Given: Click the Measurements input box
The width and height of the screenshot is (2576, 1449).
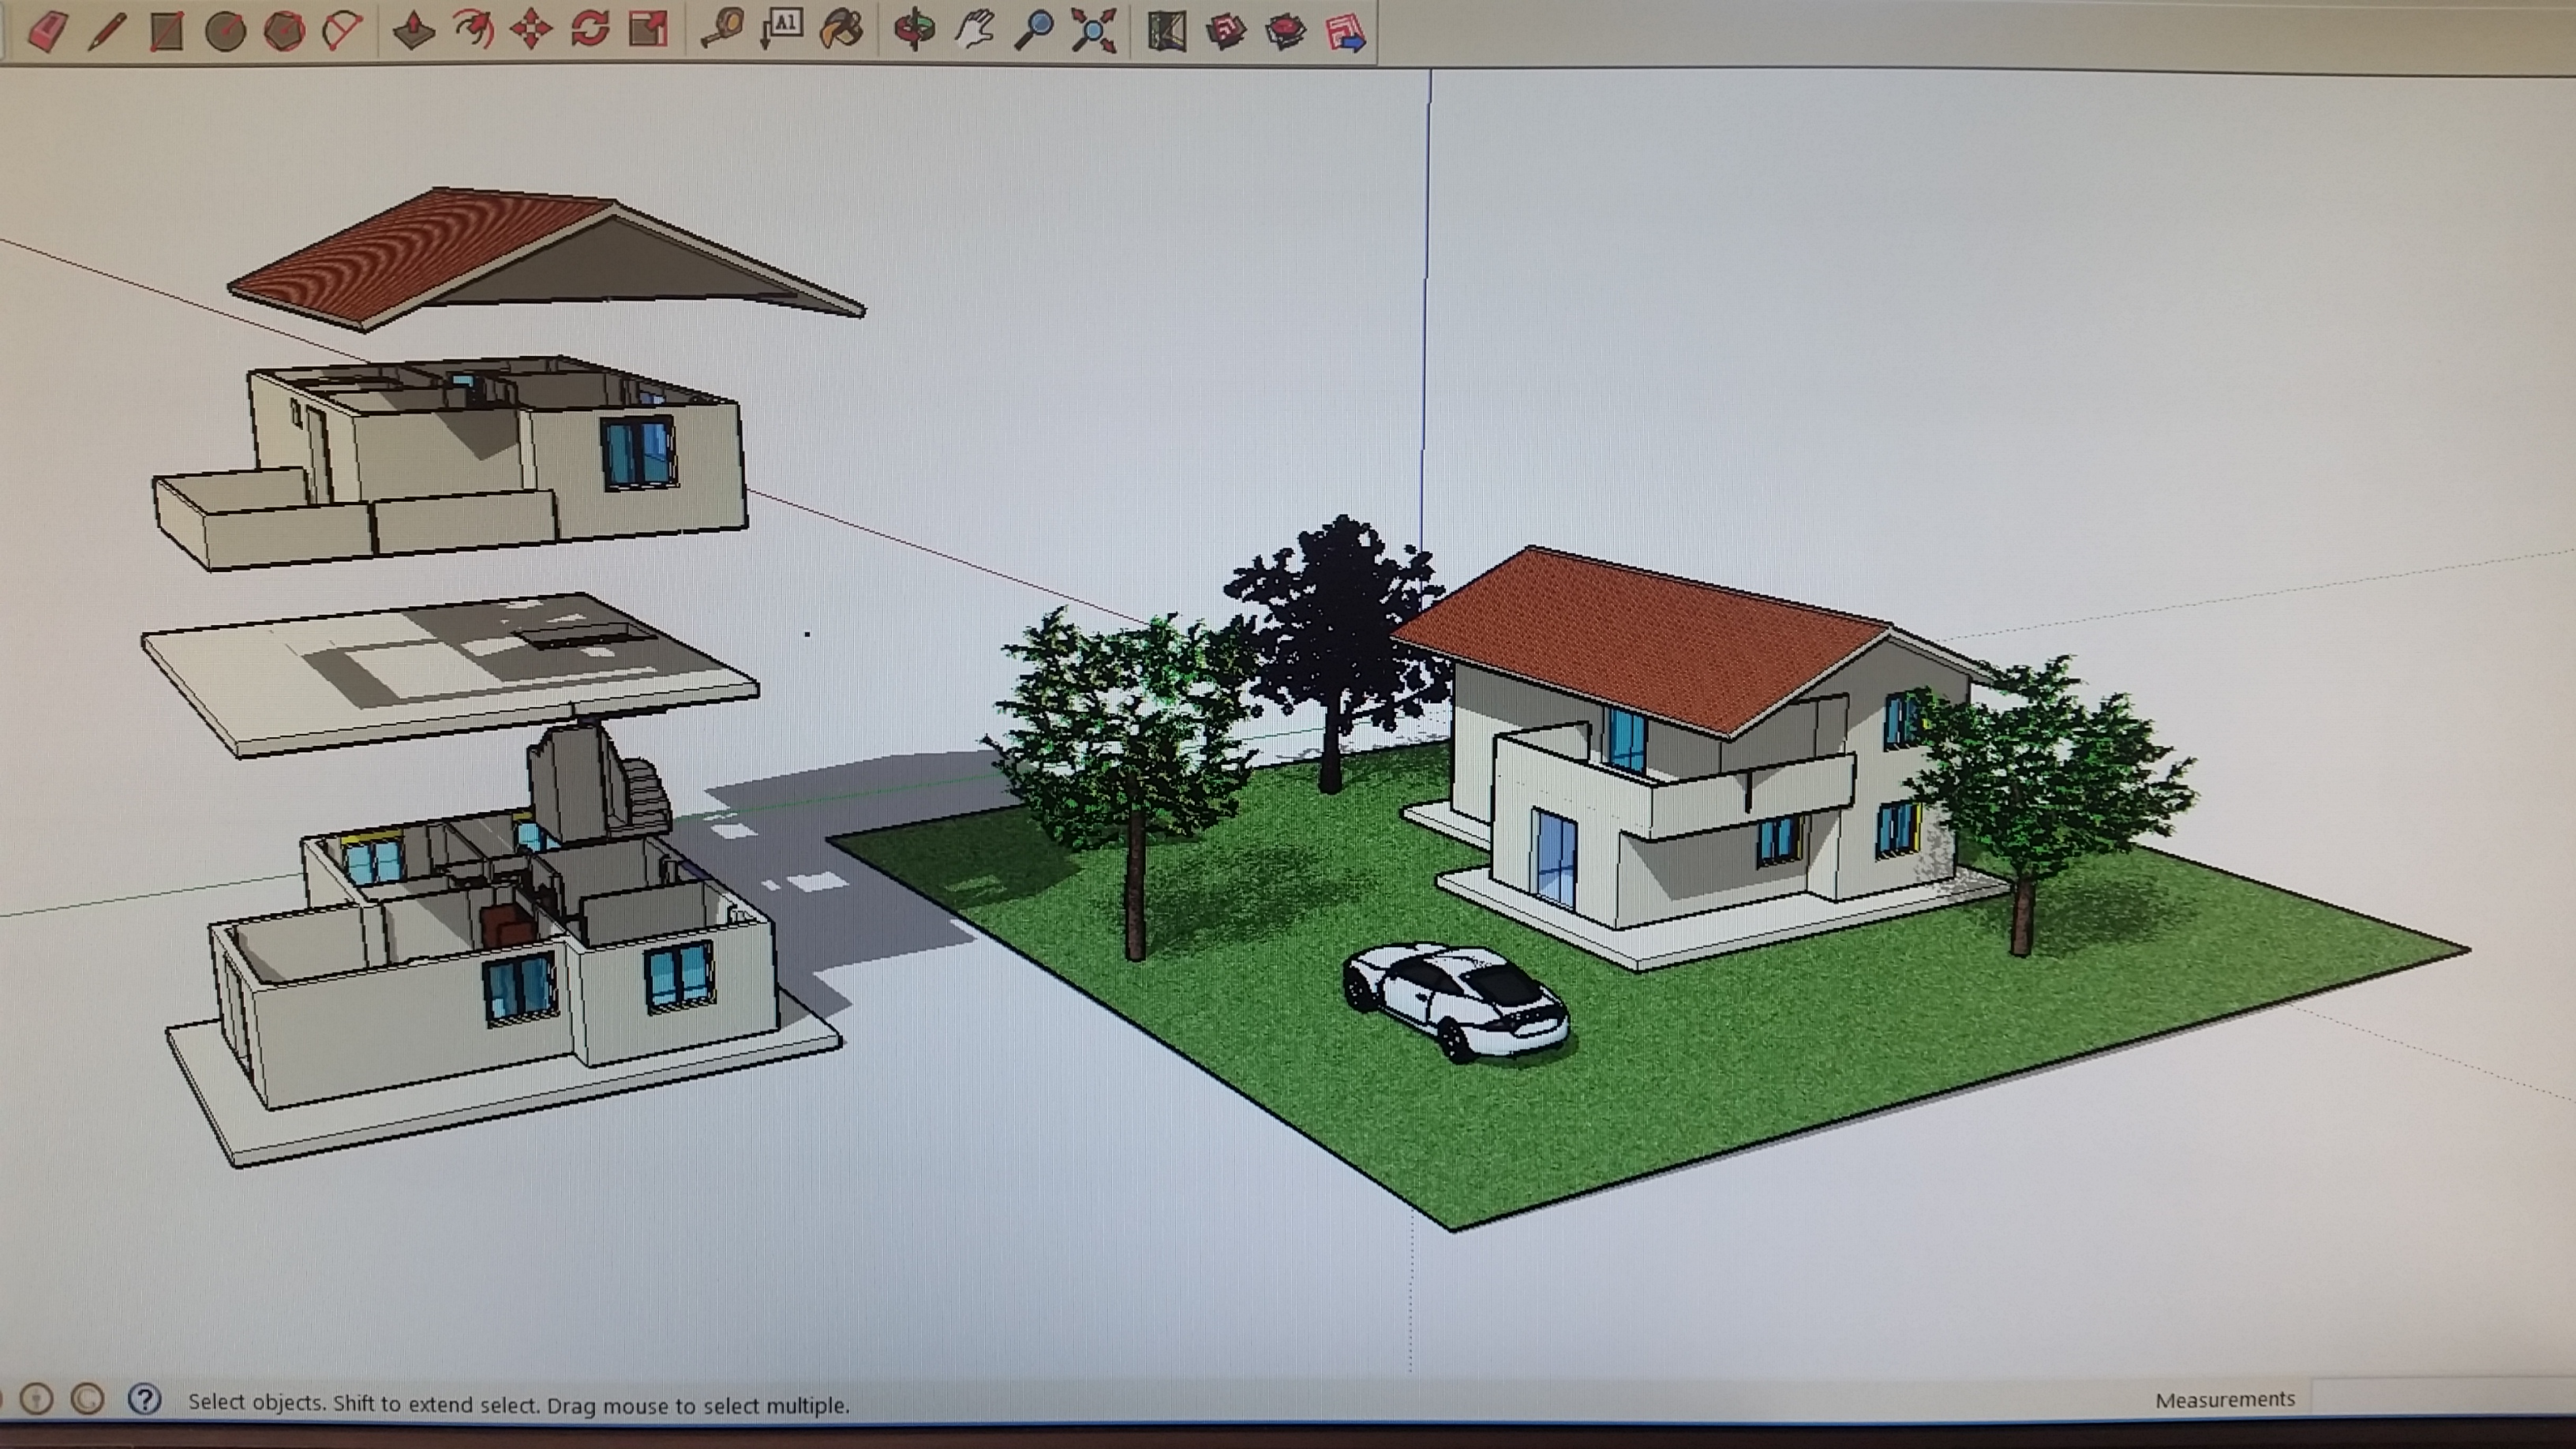Looking at the screenshot, I should coord(2440,1399).
